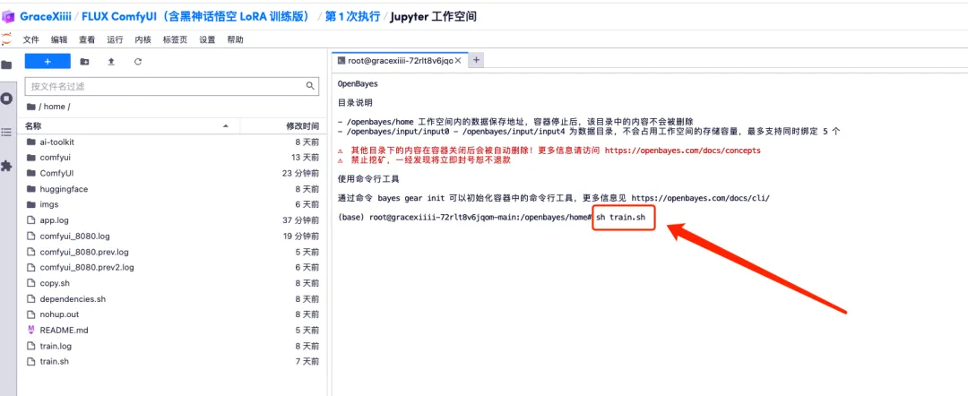Viewport: 968px width, 396px height.
Task: Open the extension manager puzzle icon
Action: (x=6, y=166)
